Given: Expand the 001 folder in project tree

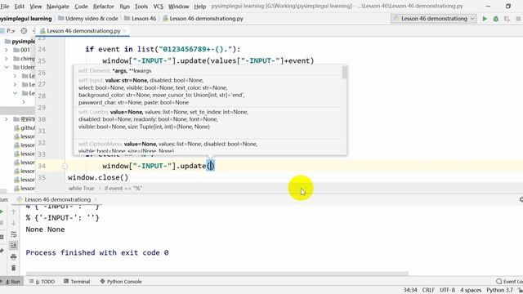Looking at the screenshot, I should [x=7, y=50].
